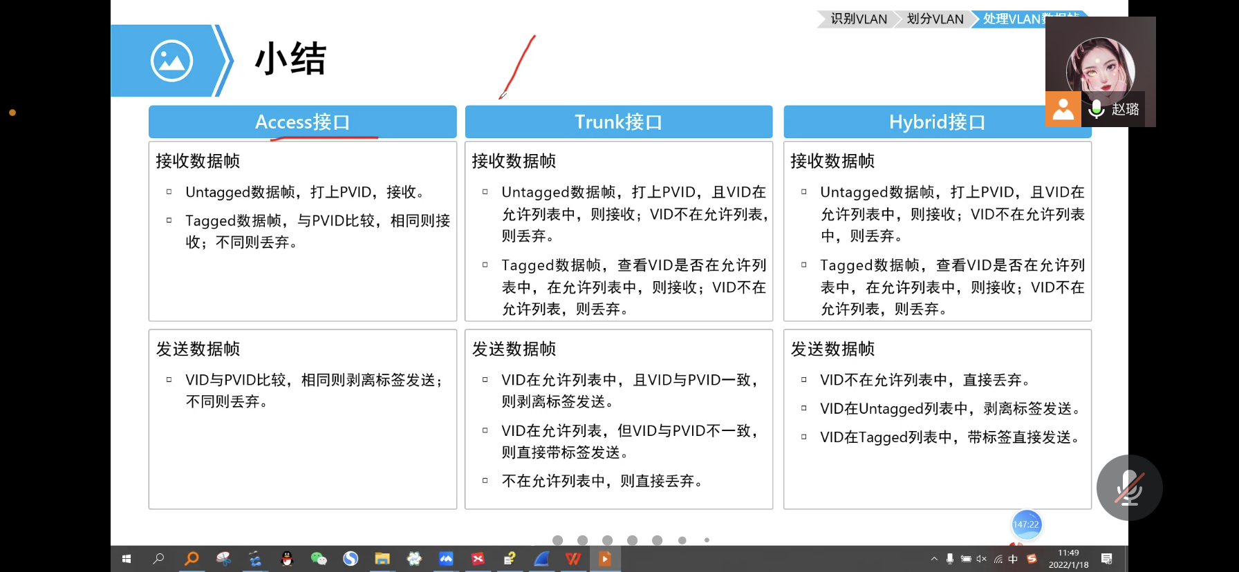Click the 147:22 meeting timer bubble
This screenshot has width=1239, height=572.
(1026, 524)
